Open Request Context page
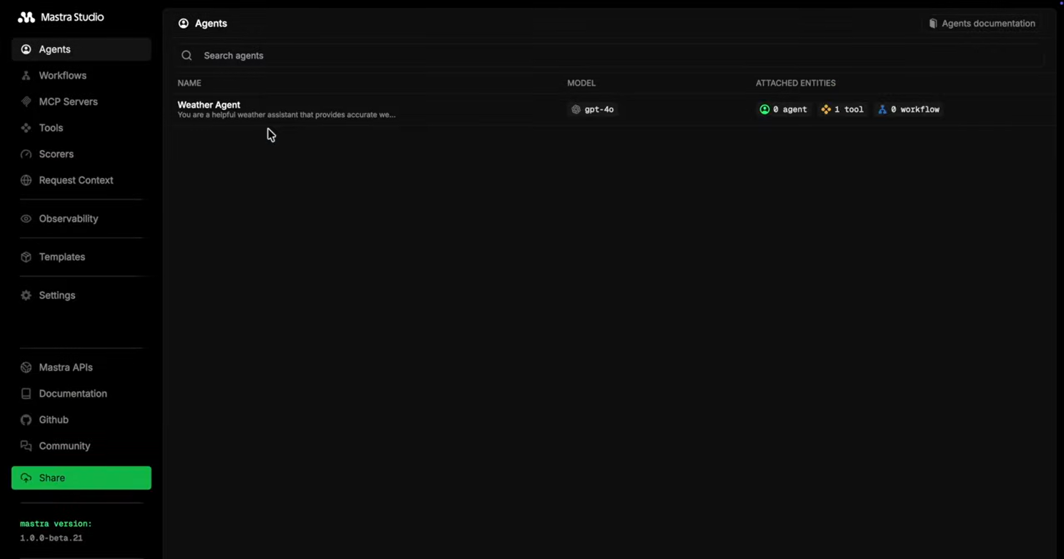Screen dimensions: 1064x559 click(82, 180)
